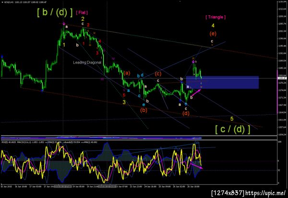Click the "15 Jun 2015" date on time axis
Screen dimensions: 288x198
[6, 187]
